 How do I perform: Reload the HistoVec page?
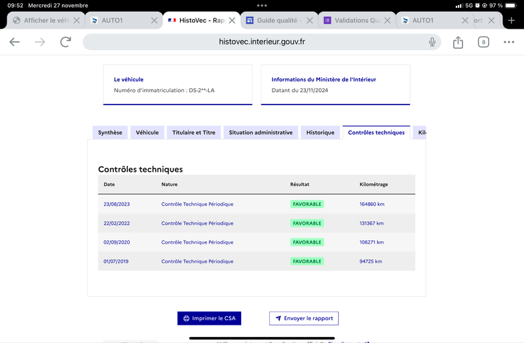(65, 42)
